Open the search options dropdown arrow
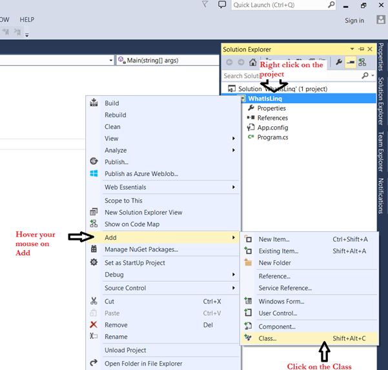The image size is (388, 370). [373, 75]
